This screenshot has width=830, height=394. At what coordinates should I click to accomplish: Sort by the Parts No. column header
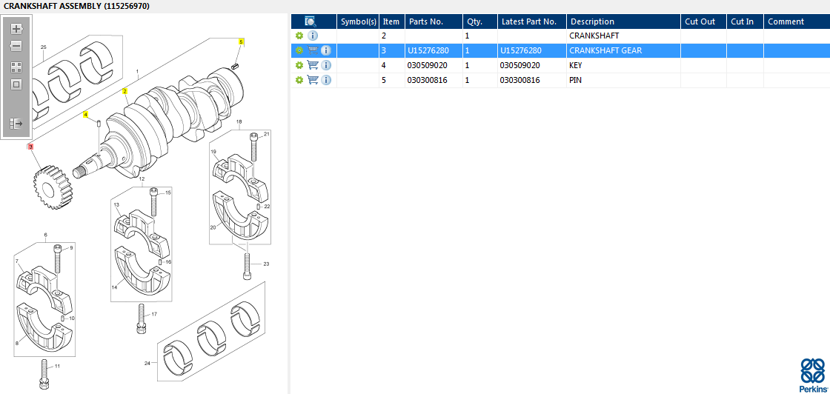(x=434, y=21)
